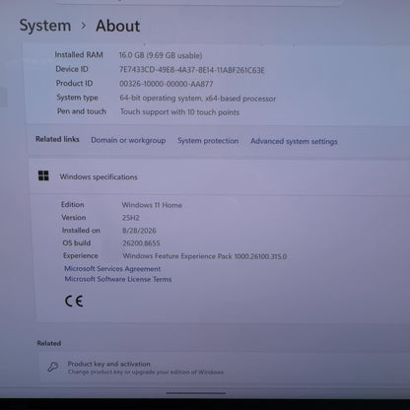
Task: Open Microsoft Services Agreement link
Action: pos(112,269)
